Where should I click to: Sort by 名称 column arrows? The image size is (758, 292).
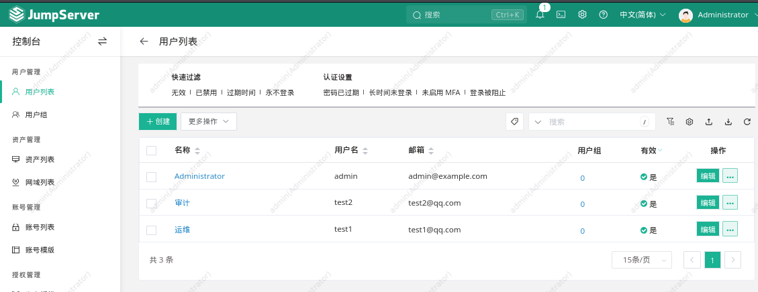point(197,151)
